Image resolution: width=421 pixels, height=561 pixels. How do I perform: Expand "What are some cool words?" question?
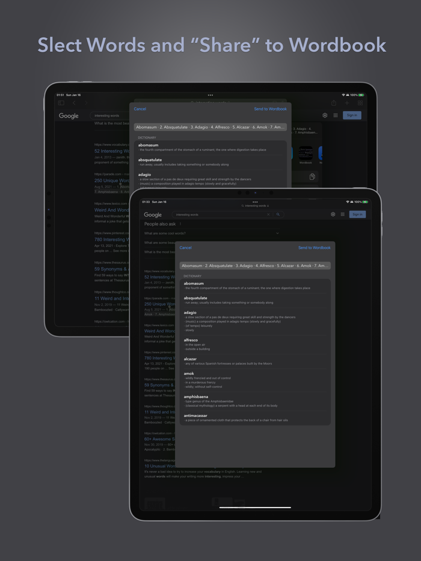click(x=211, y=233)
